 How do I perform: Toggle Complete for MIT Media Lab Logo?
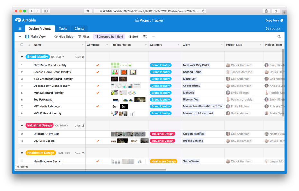click(98, 106)
